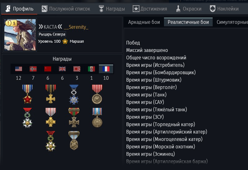Select the Реалистичные бои tab
248x170 pixels.
point(188,22)
